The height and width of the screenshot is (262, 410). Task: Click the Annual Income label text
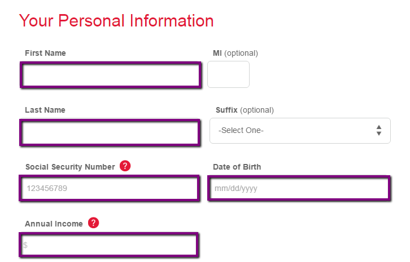pos(54,224)
